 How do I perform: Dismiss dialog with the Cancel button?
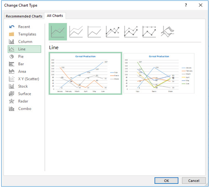coord(194,181)
